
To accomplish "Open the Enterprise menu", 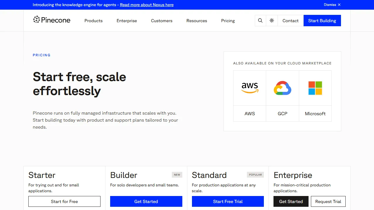I will (x=127, y=21).
